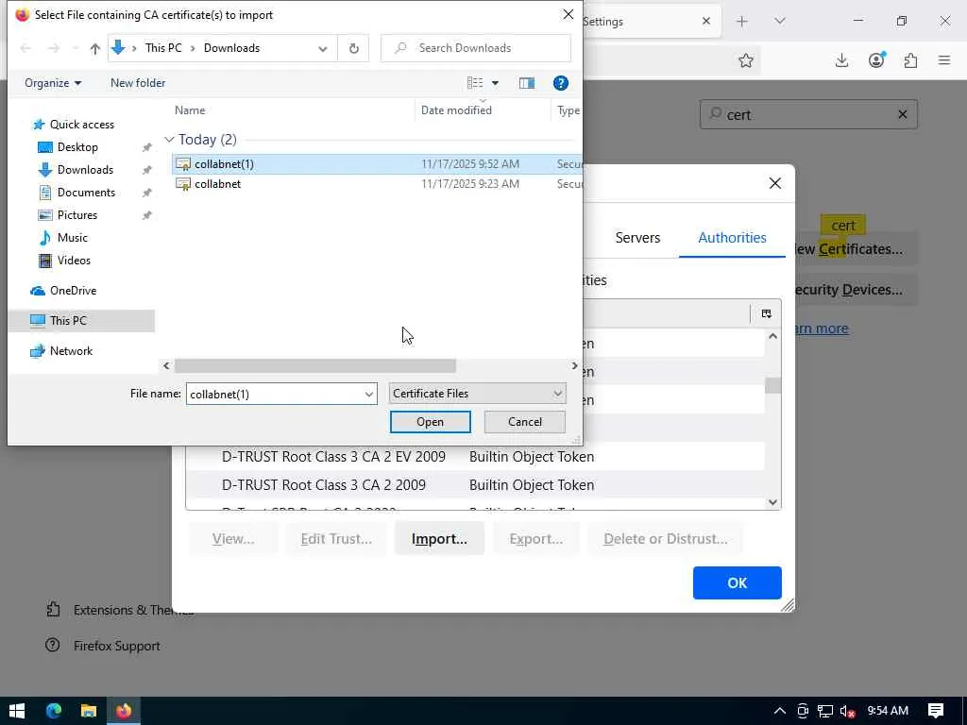Click the Firefox taskbar icon
This screenshot has width=967, height=725.
click(124, 711)
